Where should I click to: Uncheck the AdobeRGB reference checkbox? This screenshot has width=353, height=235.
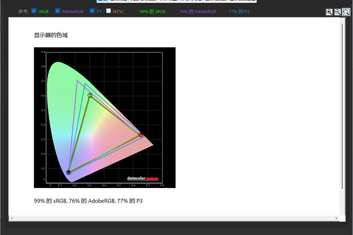coord(57,11)
